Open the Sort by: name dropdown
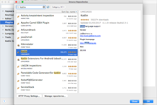 69,12
